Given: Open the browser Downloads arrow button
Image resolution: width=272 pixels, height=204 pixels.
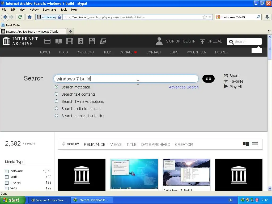Looking at the screenshot, I should pyautogui.click(x=267, y=17).
